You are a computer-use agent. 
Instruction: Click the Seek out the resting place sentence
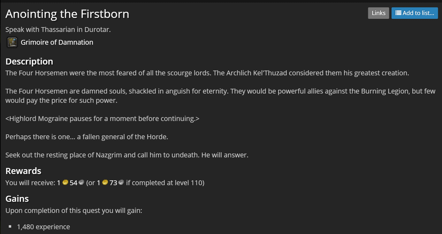tap(127, 155)
